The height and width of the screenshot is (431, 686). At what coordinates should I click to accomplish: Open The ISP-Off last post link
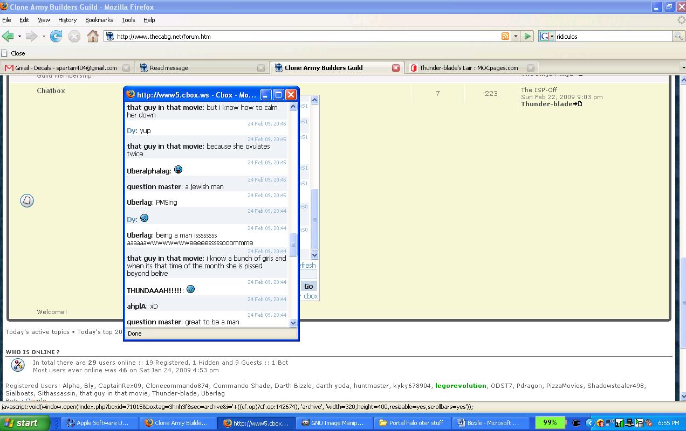pos(539,90)
